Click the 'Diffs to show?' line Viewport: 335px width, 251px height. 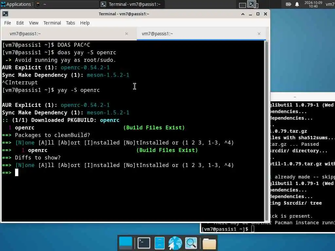tap(38, 158)
